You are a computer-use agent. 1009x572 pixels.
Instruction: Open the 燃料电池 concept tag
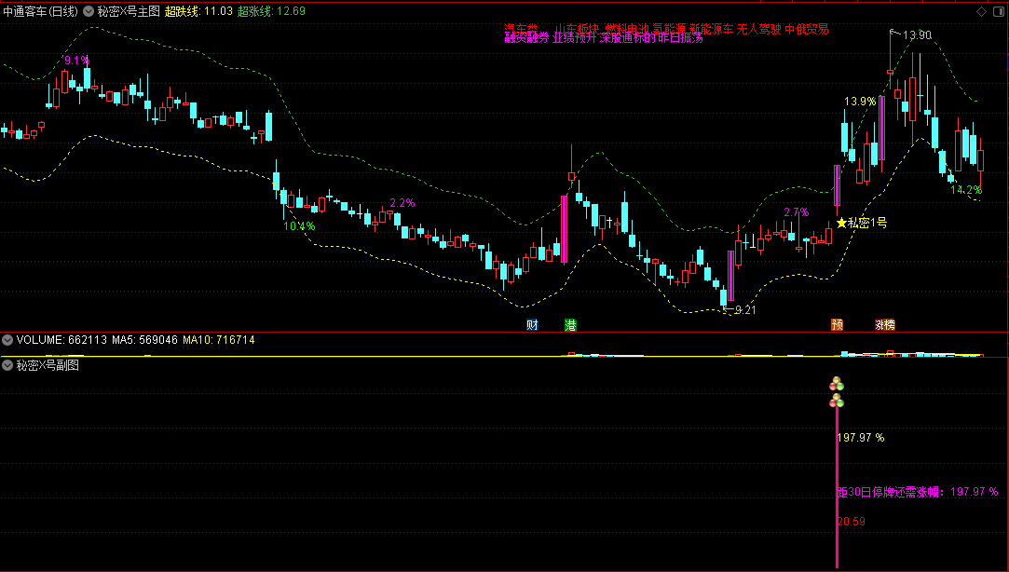click(627, 28)
